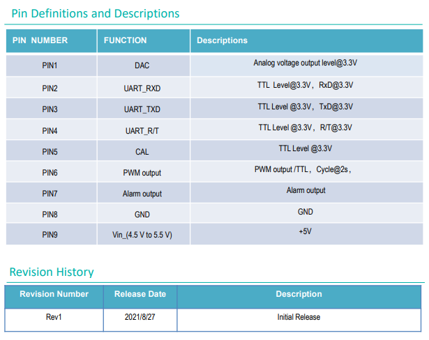Viewport: 429px width, 340px height.
Task: Click 'Analog voltage output level@3.3V' description
Action: click(x=305, y=63)
